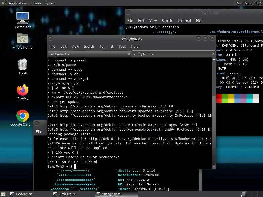This screenshot has width=263, height=197.
Task: Click the terminal prompt [vm3@vm3 ~]$
Action: 60,166
